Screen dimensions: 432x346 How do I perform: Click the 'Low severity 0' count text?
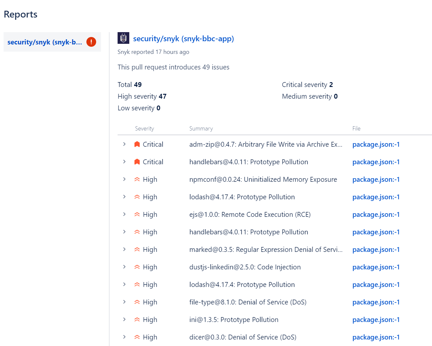click(x=139, y=108)
